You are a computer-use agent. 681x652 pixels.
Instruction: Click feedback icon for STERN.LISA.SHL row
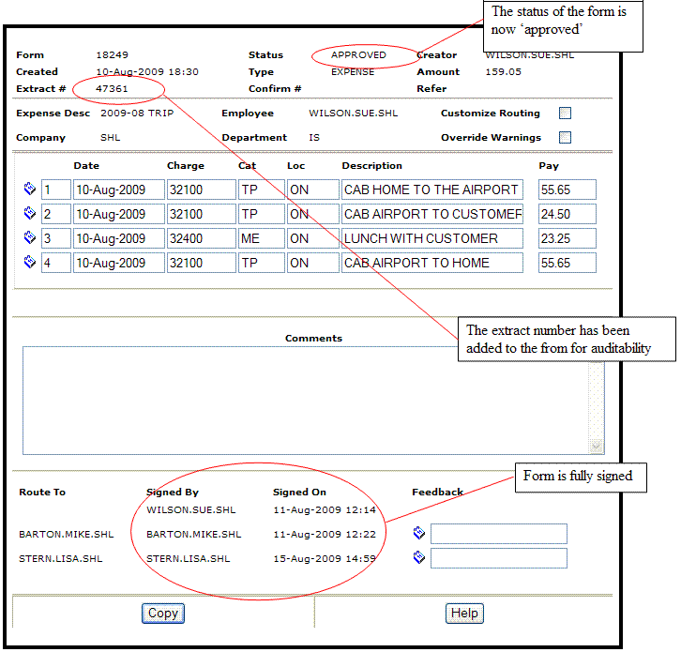pyautogui.click(x=418, y=557)
